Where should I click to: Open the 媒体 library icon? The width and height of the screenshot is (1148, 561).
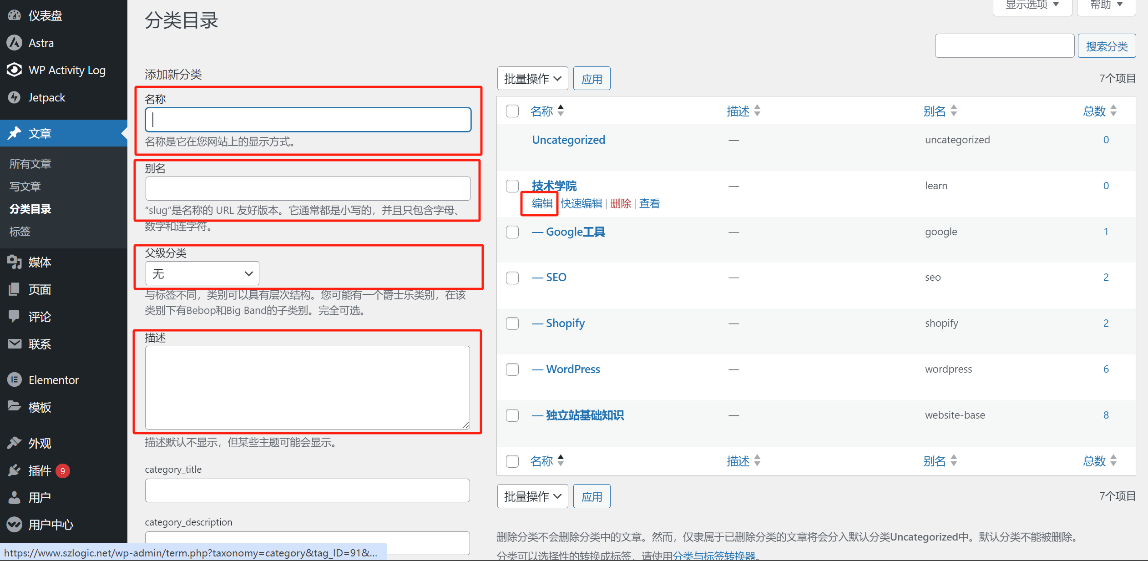point(14,262)
